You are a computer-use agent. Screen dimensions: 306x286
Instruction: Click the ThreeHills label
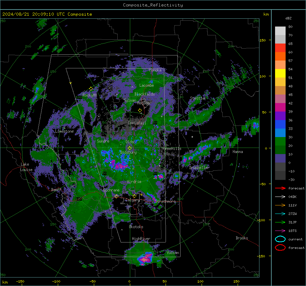click(x=171, y=149)
